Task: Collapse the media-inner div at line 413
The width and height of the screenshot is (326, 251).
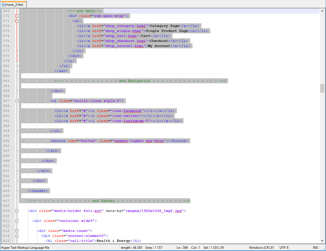Action: 17,231
